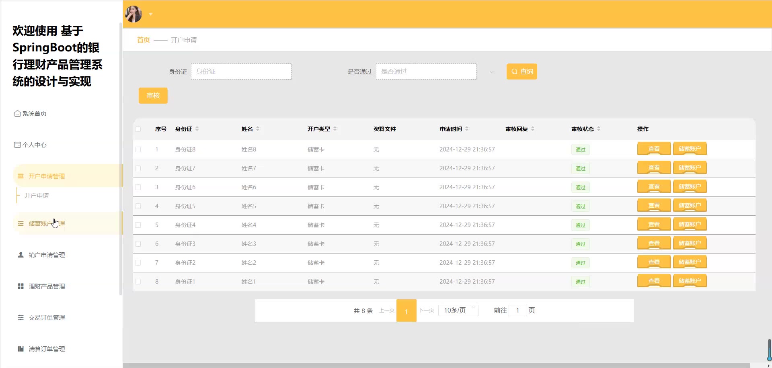Click the 身份证 search input field
Image resolution: width=772 pixels, height=368 pixels.
tap(241, 72)
